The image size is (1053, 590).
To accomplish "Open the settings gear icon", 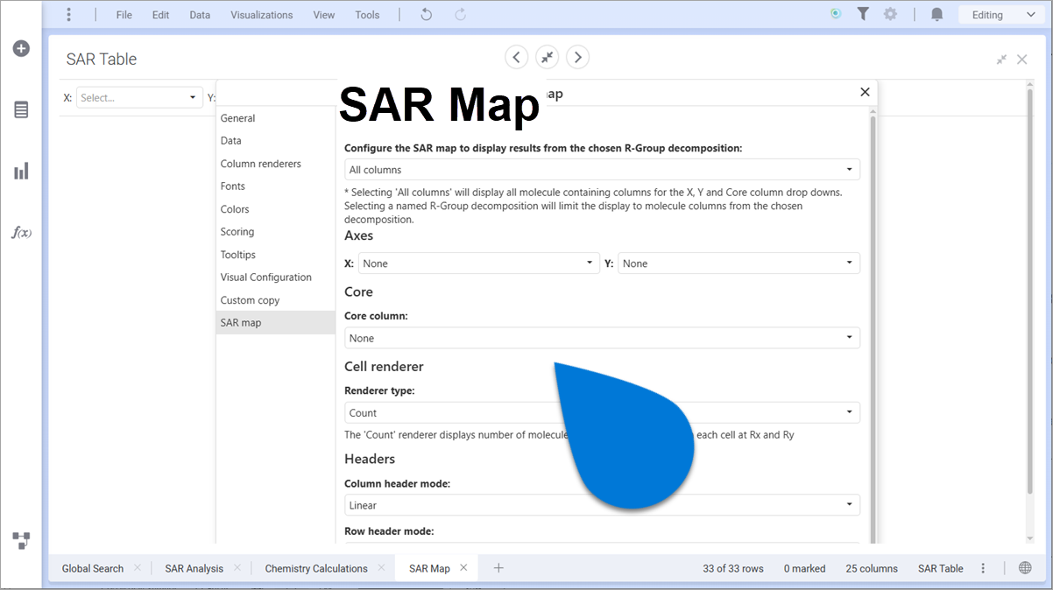I will [891, 14].
